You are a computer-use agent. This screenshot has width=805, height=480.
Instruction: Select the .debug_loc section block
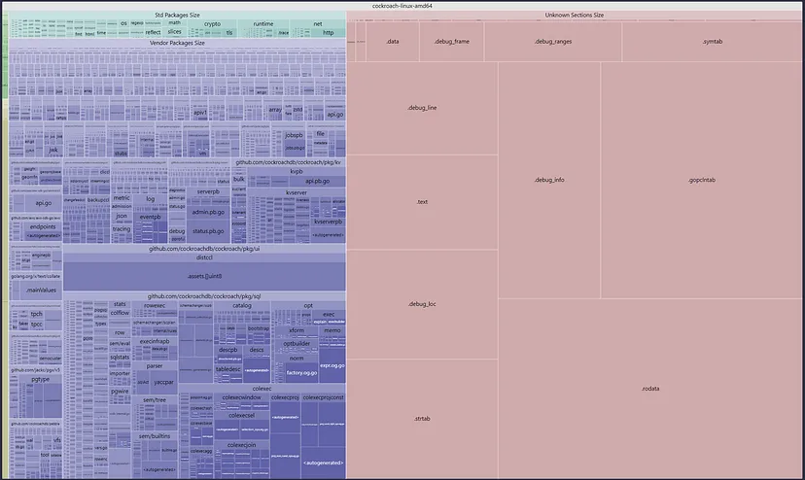tap(422, 304)
